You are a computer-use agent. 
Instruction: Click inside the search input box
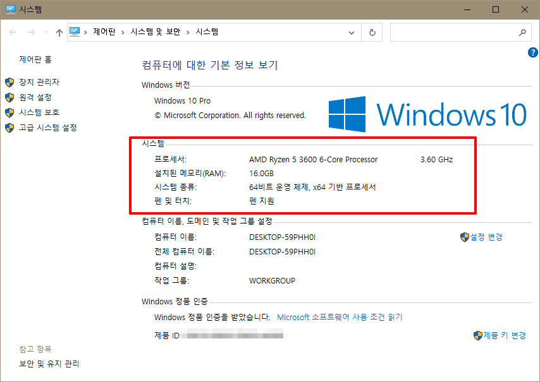[455, 32]
